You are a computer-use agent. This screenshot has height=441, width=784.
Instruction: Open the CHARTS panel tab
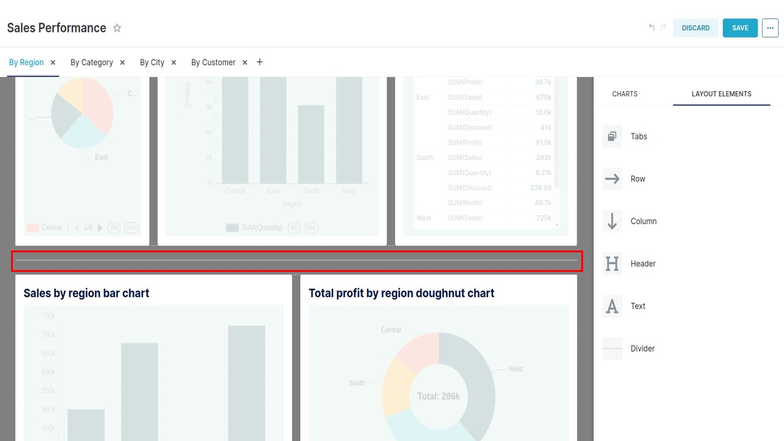pos(624,94)
